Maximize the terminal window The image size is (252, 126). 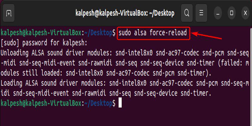pos(232,13)
